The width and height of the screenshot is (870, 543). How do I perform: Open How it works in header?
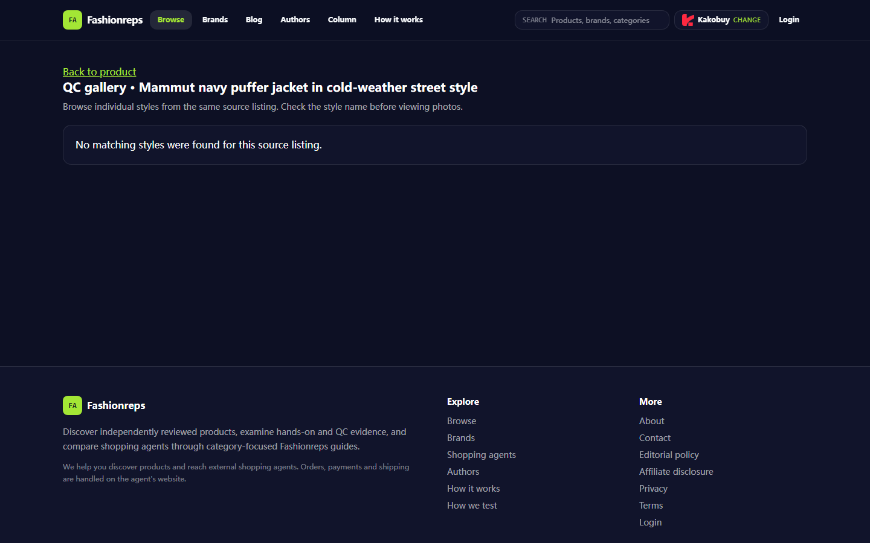[x=399, y=20]
